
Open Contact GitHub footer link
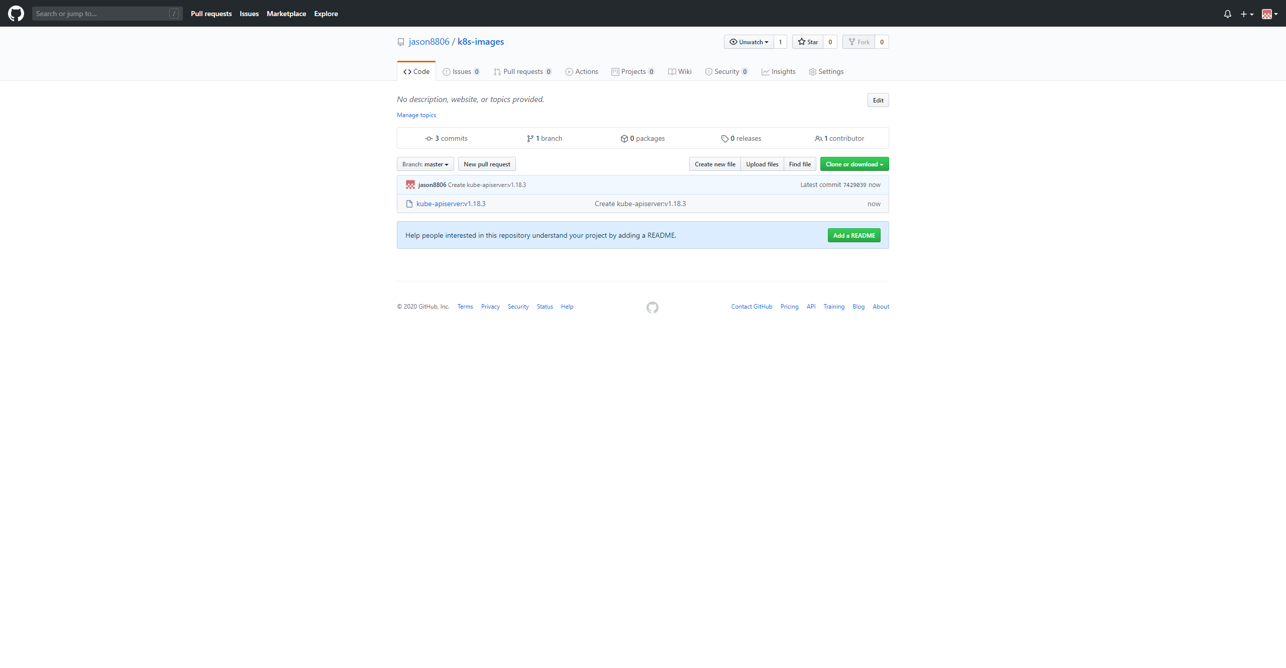(x=752, y=307)
